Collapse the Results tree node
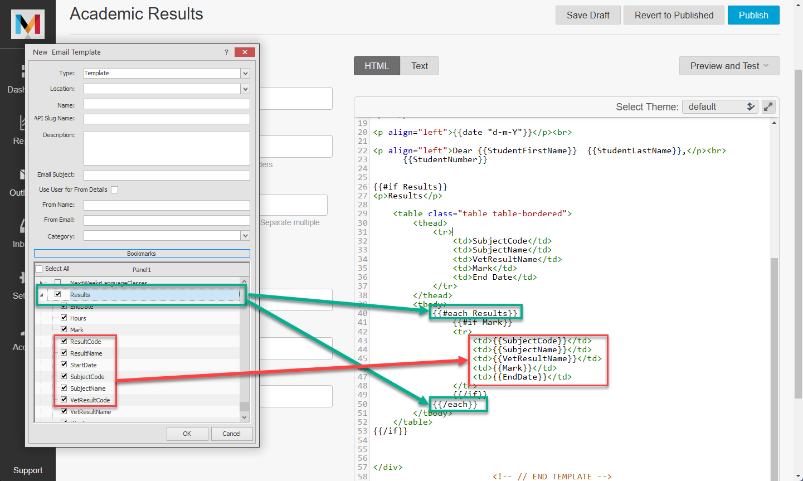Screen dimensions: 803x481 (x=42, y=295)
